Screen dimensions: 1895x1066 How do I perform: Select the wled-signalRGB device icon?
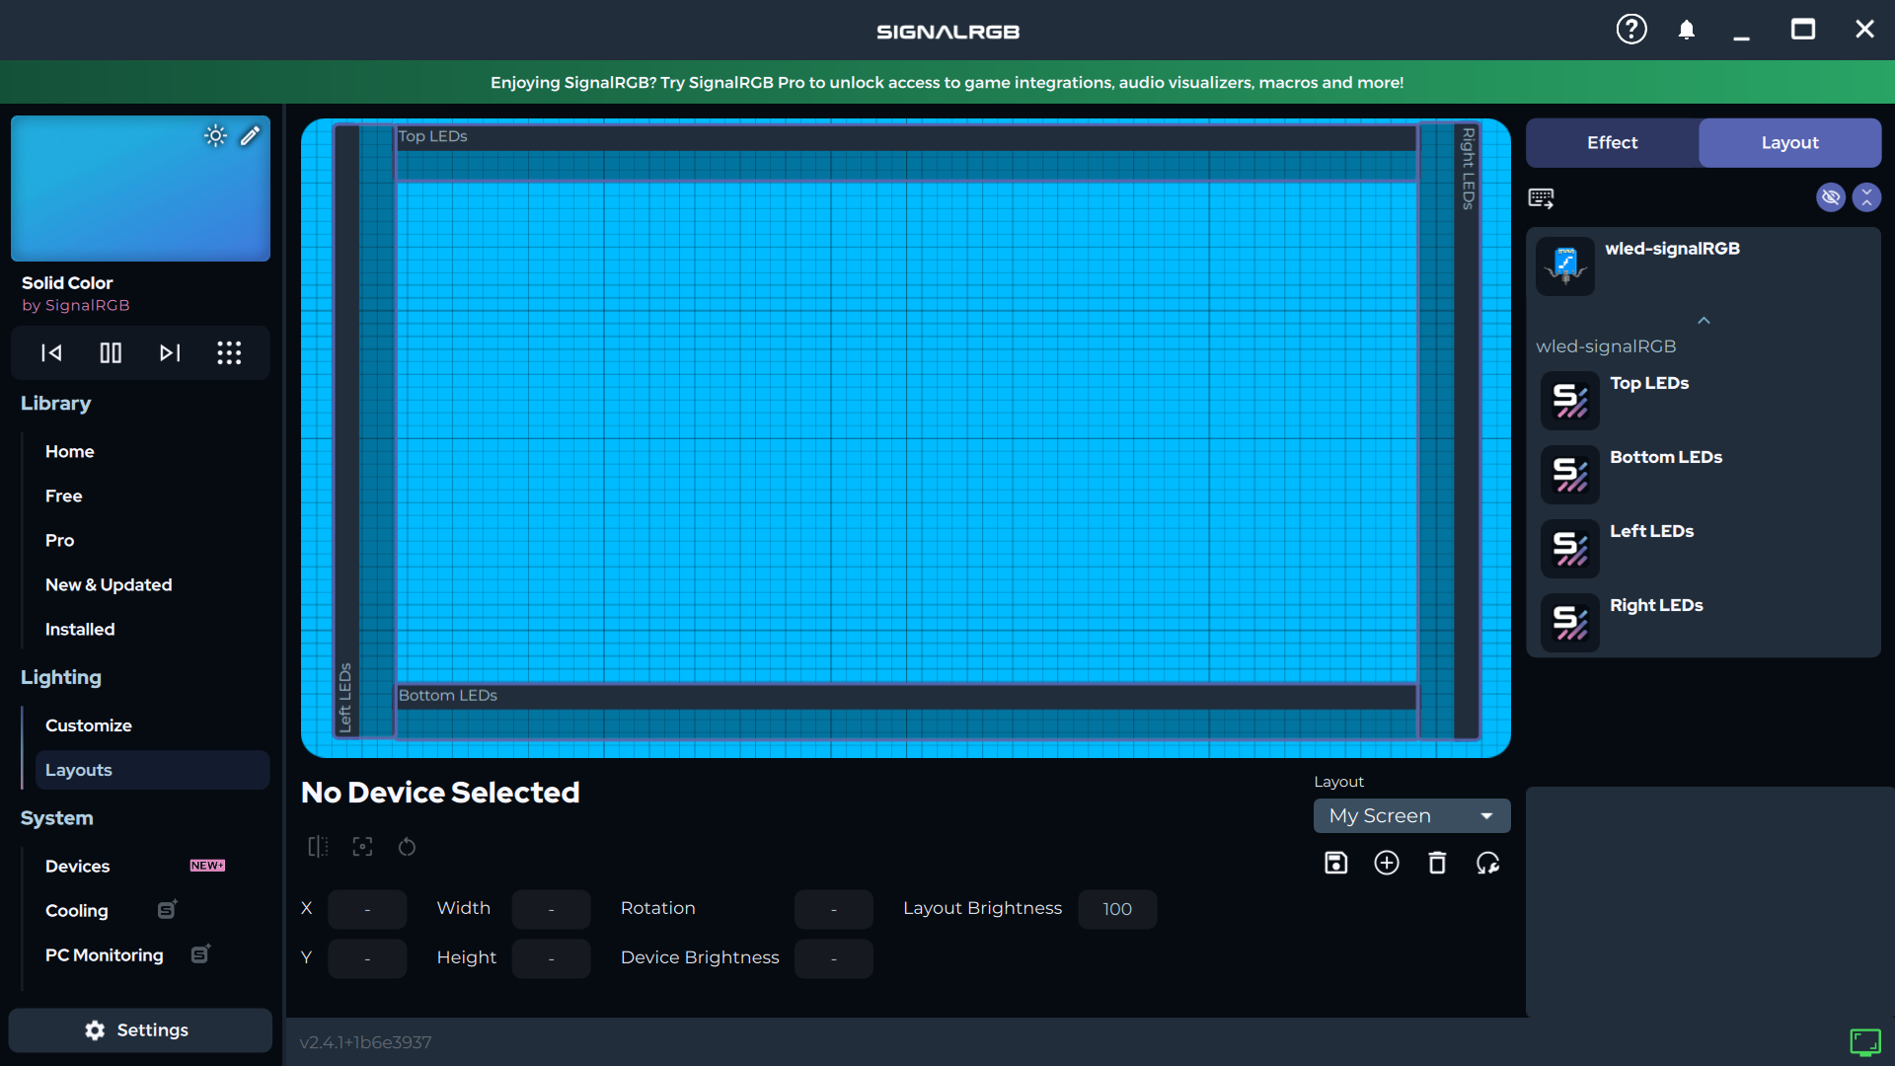point(1565,266)
